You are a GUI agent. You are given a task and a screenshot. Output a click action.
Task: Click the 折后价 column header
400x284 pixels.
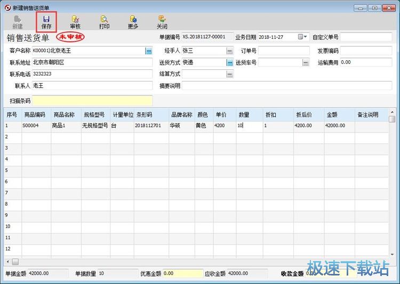(309, 115)
